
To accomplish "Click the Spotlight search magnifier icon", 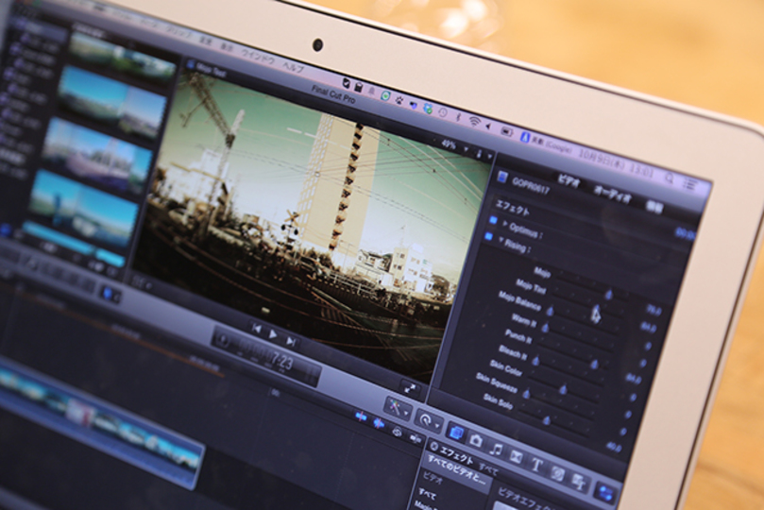I will (669, 178).
